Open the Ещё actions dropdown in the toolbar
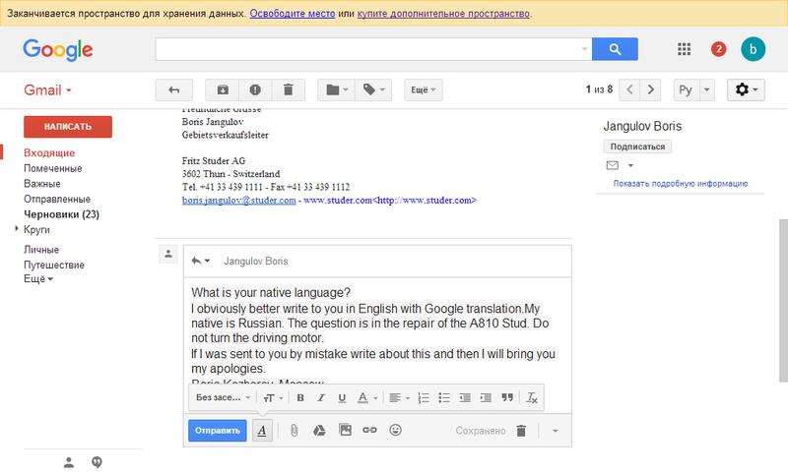 point(424,89)
